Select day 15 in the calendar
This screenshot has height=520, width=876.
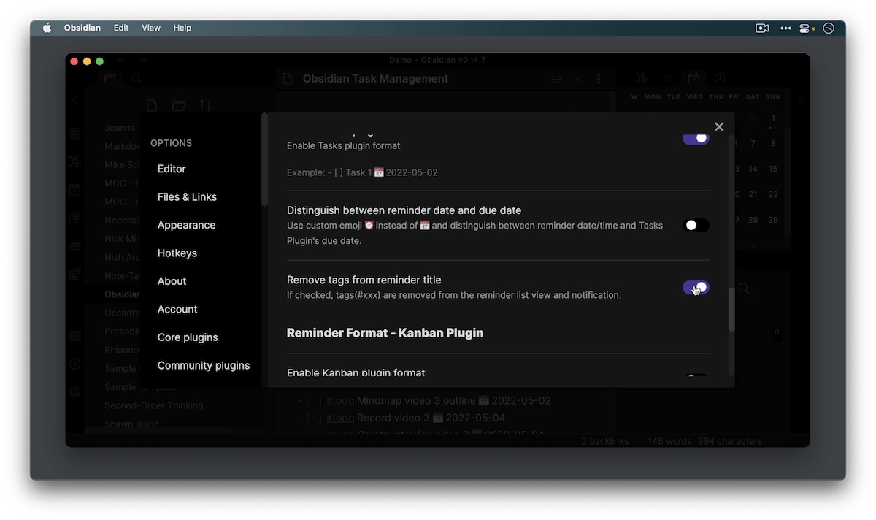coord(772,169)
